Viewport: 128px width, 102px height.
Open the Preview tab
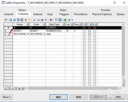105,10
